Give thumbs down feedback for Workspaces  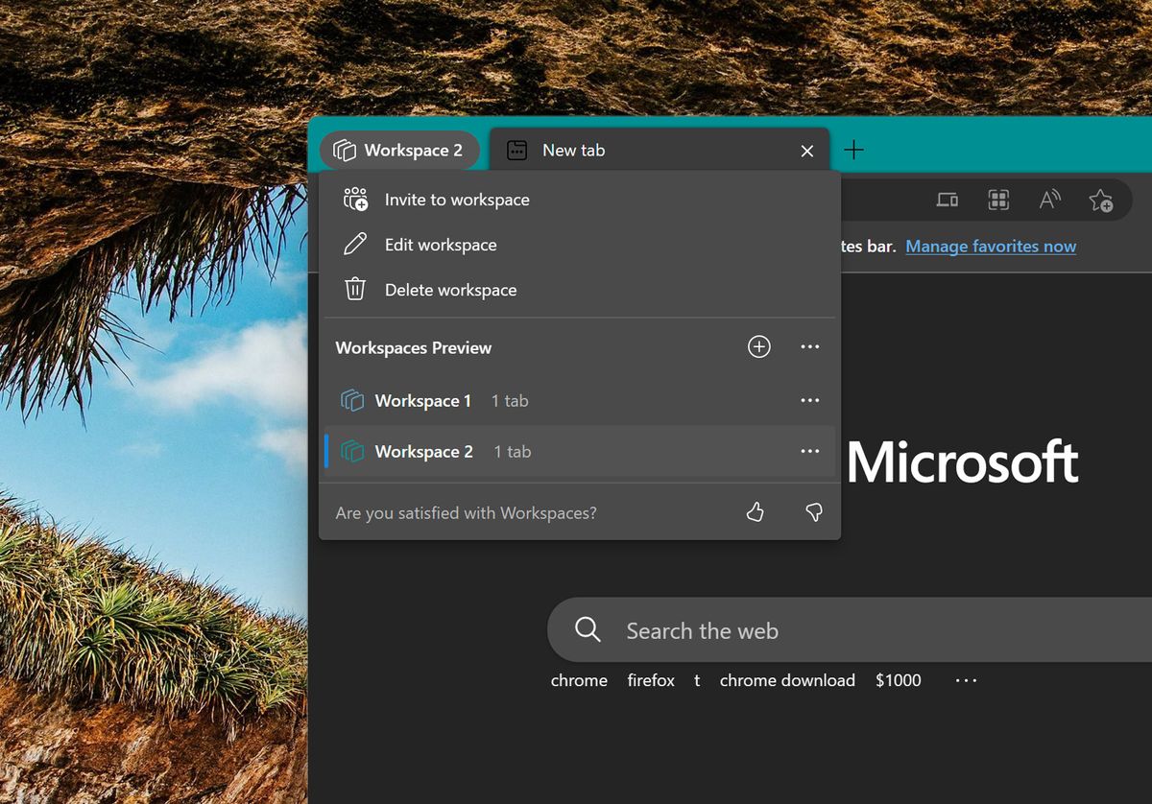click(813, 512)
